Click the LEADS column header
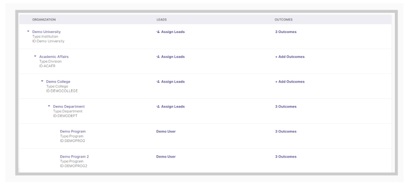The image size is (410, 185). coord(162,20)
